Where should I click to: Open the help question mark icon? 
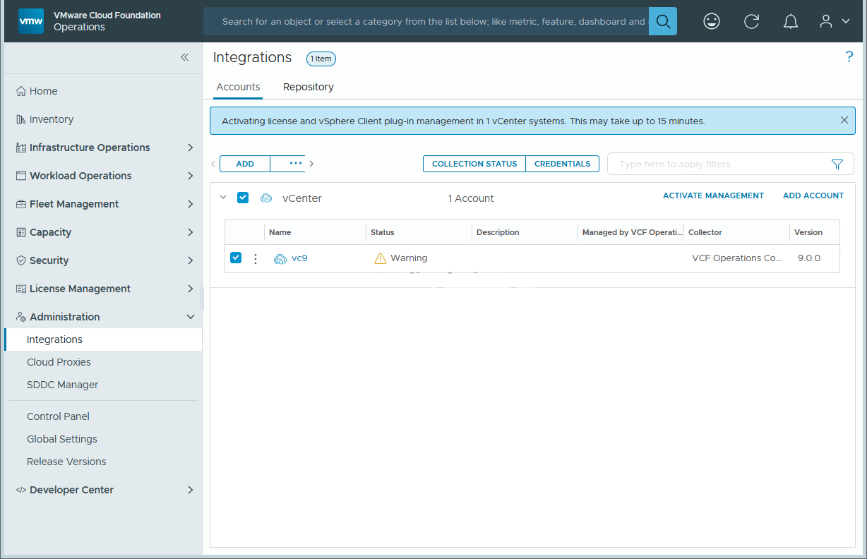849,57
